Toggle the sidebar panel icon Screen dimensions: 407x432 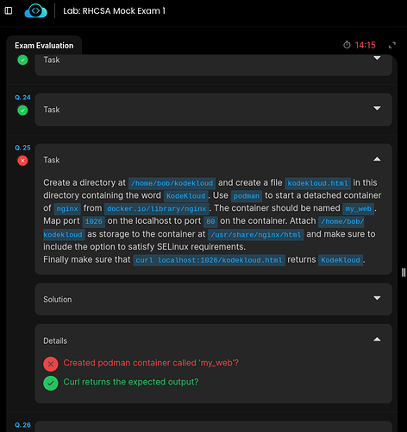[9, 11]
